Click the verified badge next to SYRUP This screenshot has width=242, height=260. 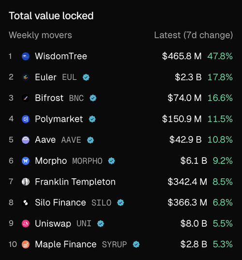point(136,245)
